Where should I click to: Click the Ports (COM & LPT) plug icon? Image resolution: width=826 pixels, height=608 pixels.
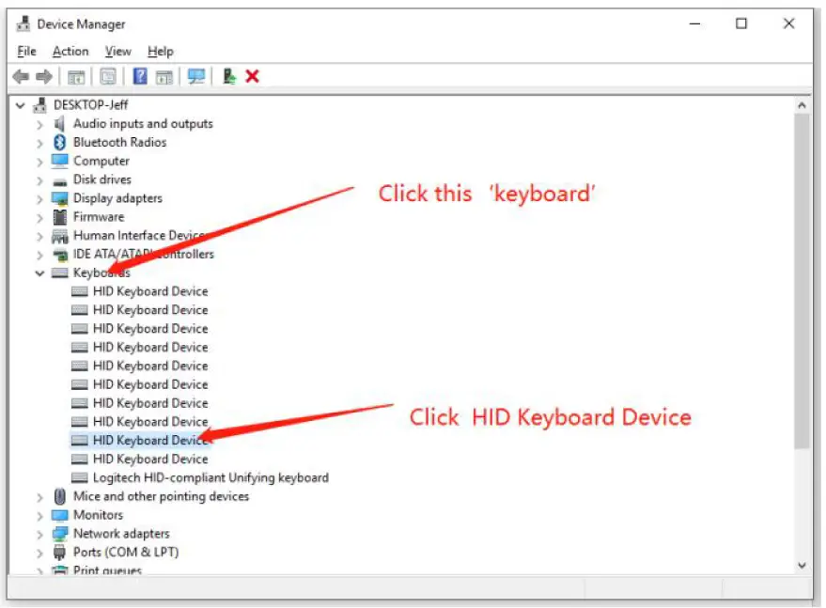point(59,553)
